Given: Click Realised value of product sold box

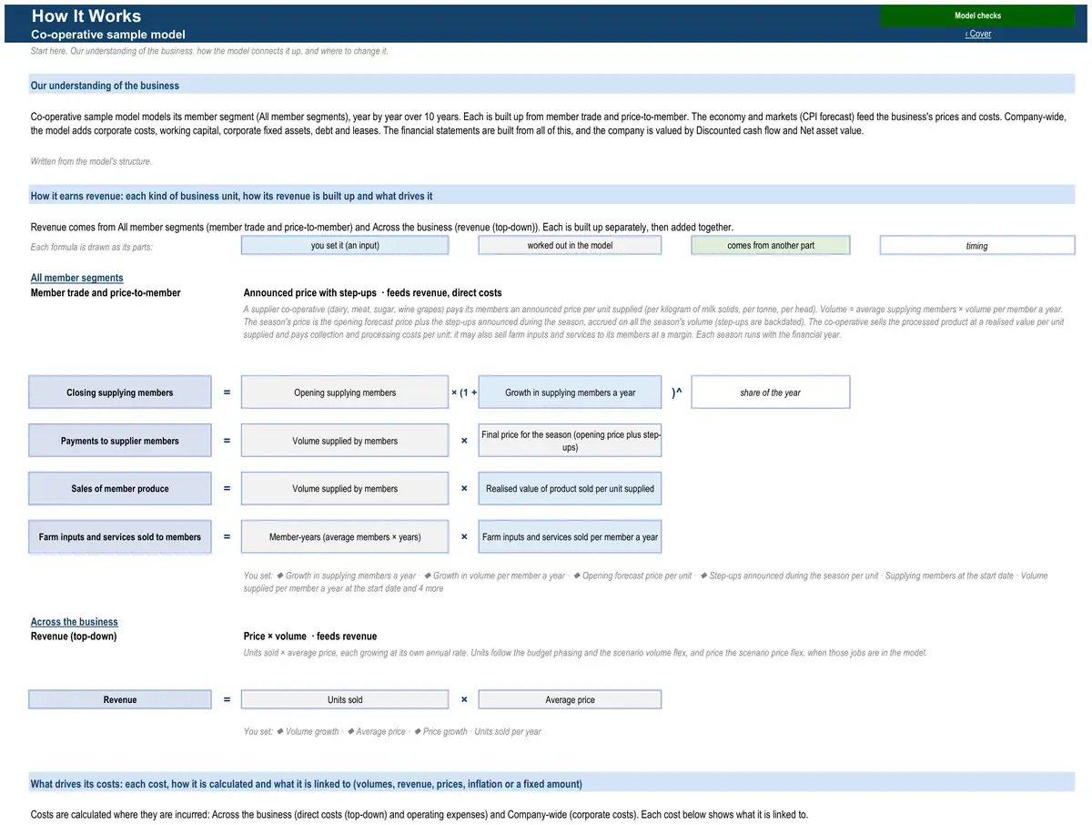Looking at the screenshot, I should tap(570, 489).
